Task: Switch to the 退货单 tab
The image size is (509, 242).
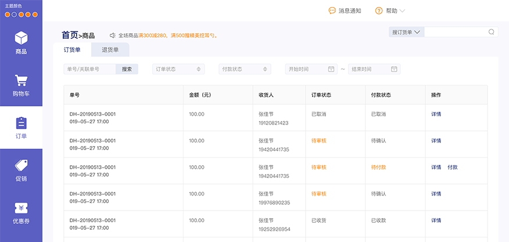Action: coord(110,50)
